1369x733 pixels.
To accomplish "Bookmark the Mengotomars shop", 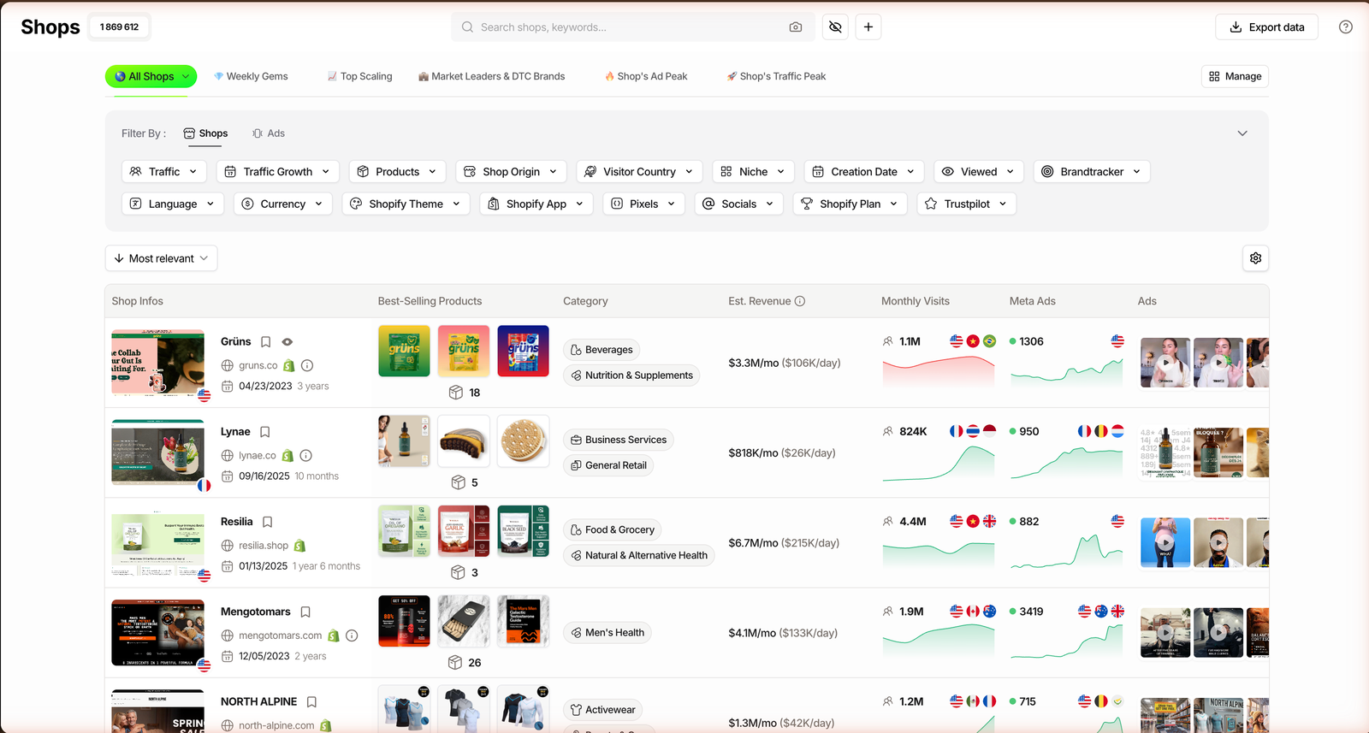I will 305,612.
